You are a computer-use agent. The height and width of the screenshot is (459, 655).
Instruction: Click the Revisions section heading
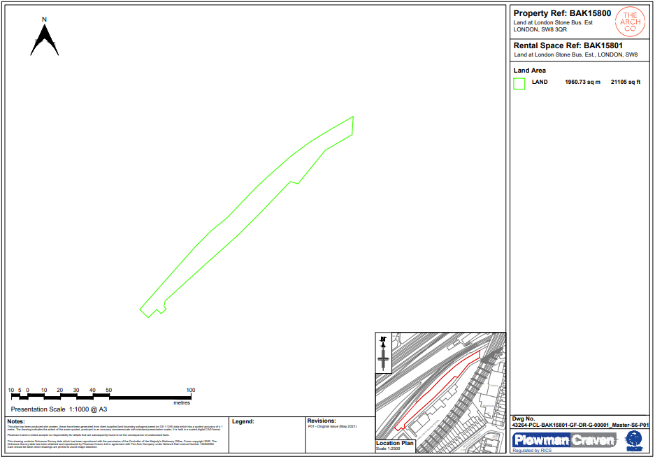pyautogui.click(x=321, y=421)
